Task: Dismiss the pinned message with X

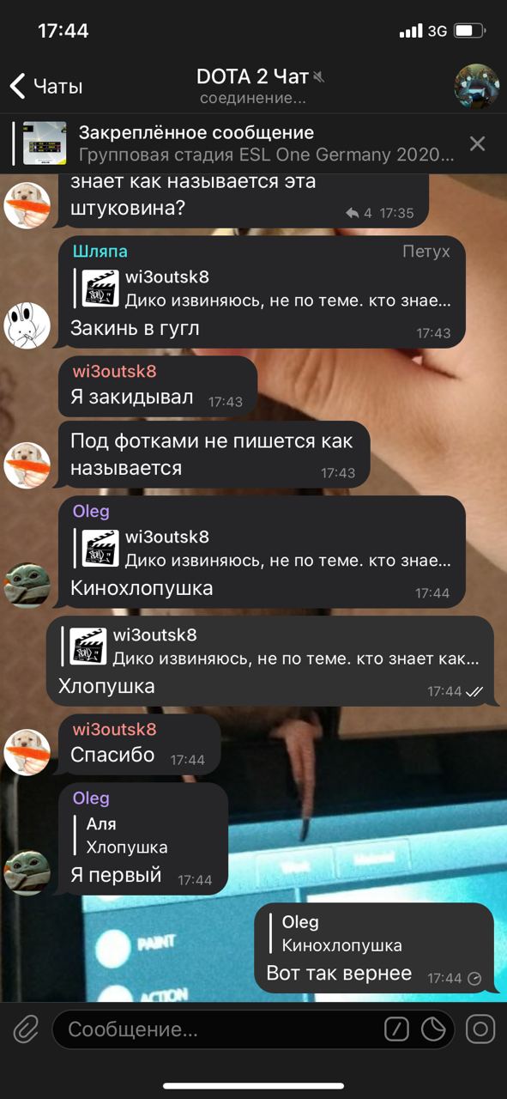Action: tap(478, 143)
